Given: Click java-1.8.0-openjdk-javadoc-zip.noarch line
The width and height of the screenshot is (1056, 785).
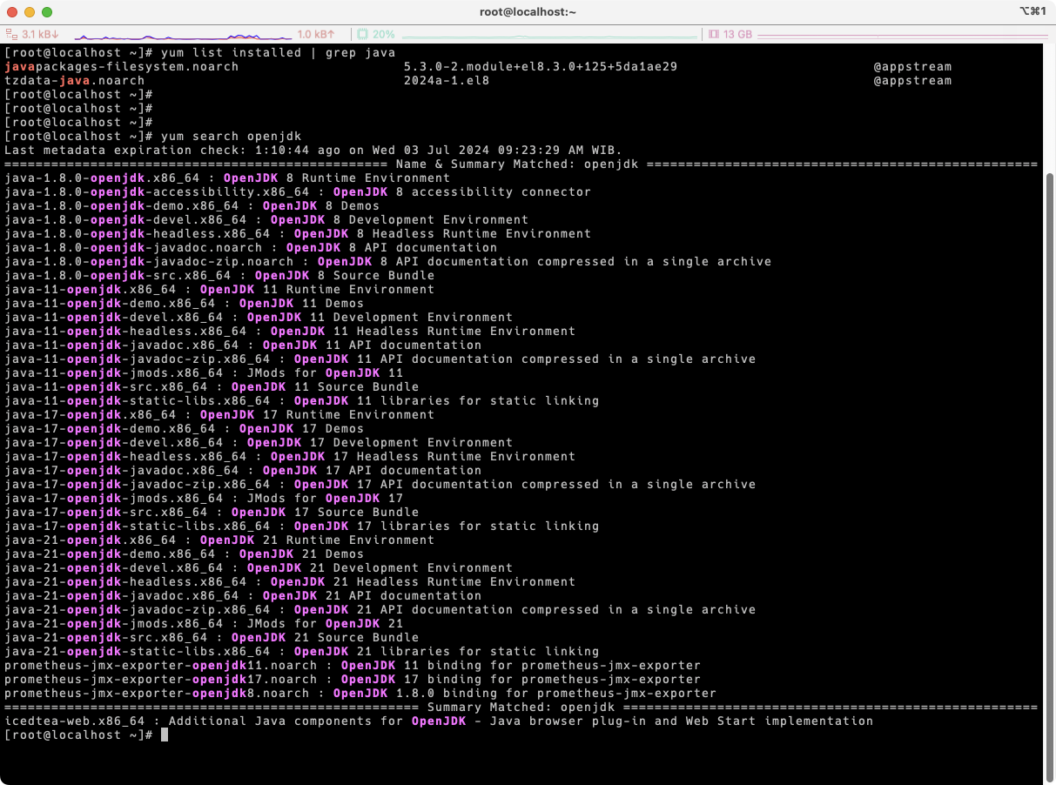Looking at the screenshot, I should [x=387, y=261].
